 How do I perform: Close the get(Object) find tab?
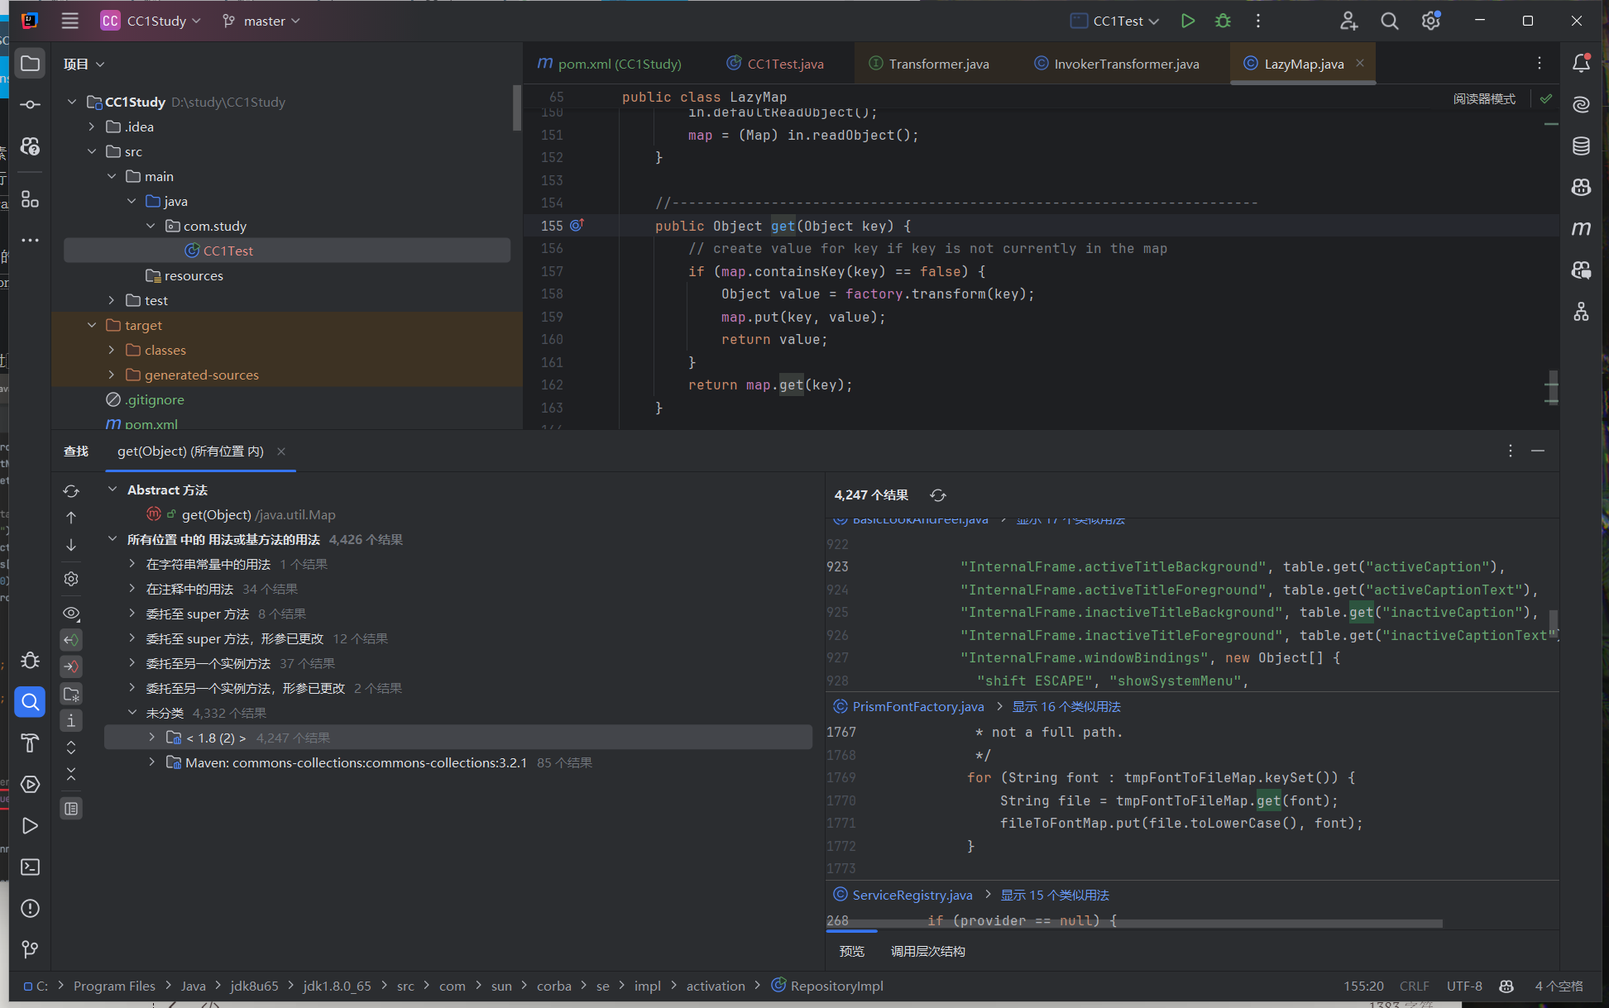point(281,451)
